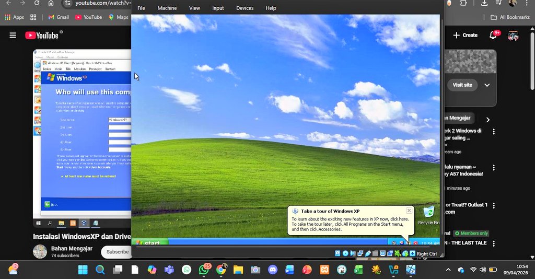Open Maps bookmark

(119, 17)
